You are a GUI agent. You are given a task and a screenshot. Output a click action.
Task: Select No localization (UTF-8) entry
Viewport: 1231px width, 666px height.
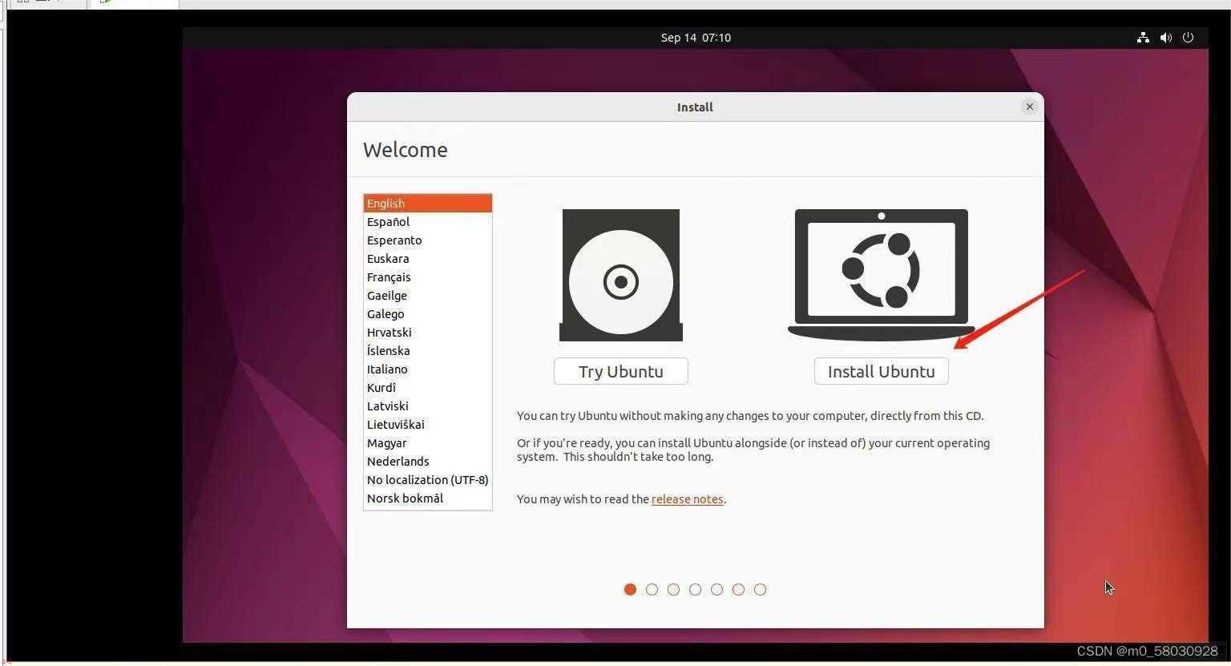[428, 480]
